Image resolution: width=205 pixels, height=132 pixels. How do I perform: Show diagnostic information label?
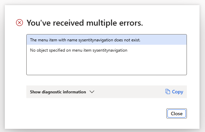coord(58,92)
